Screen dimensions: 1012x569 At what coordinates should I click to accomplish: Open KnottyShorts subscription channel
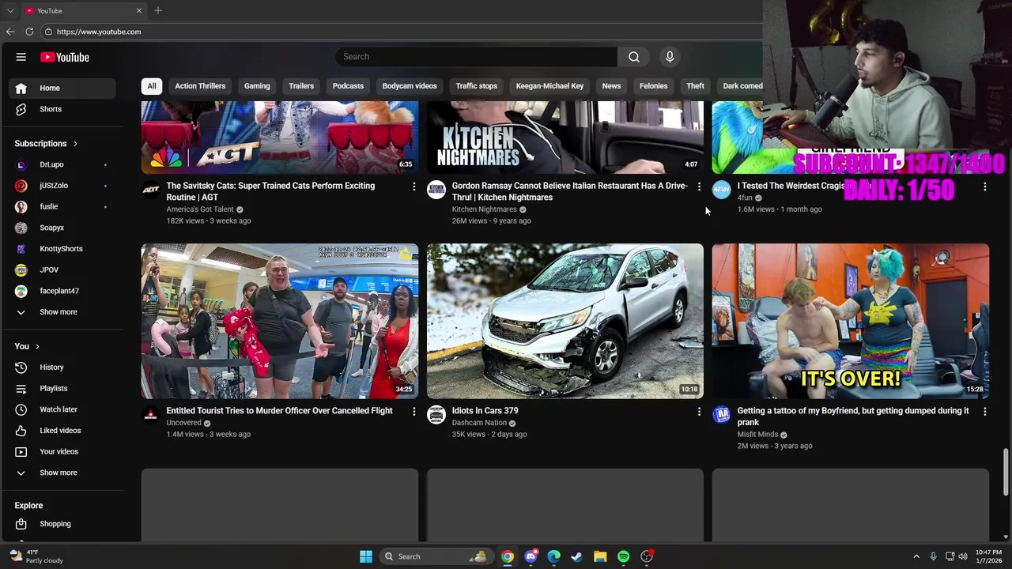(62, 249)
